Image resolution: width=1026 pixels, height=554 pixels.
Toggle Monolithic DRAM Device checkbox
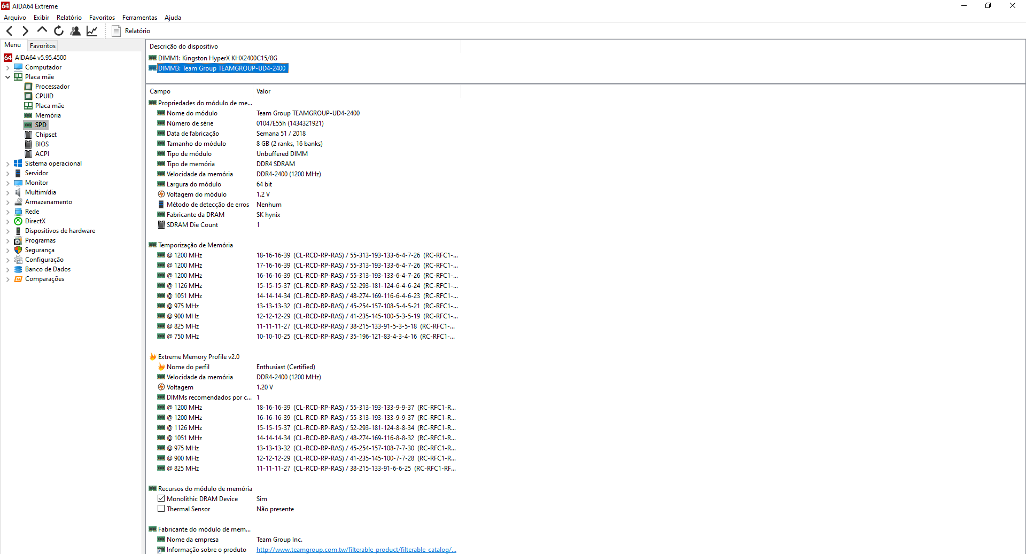(161, 498)
